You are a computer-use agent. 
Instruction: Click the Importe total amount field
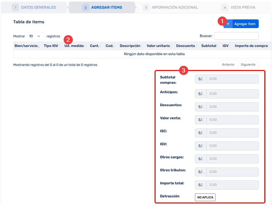pos(232,185)
